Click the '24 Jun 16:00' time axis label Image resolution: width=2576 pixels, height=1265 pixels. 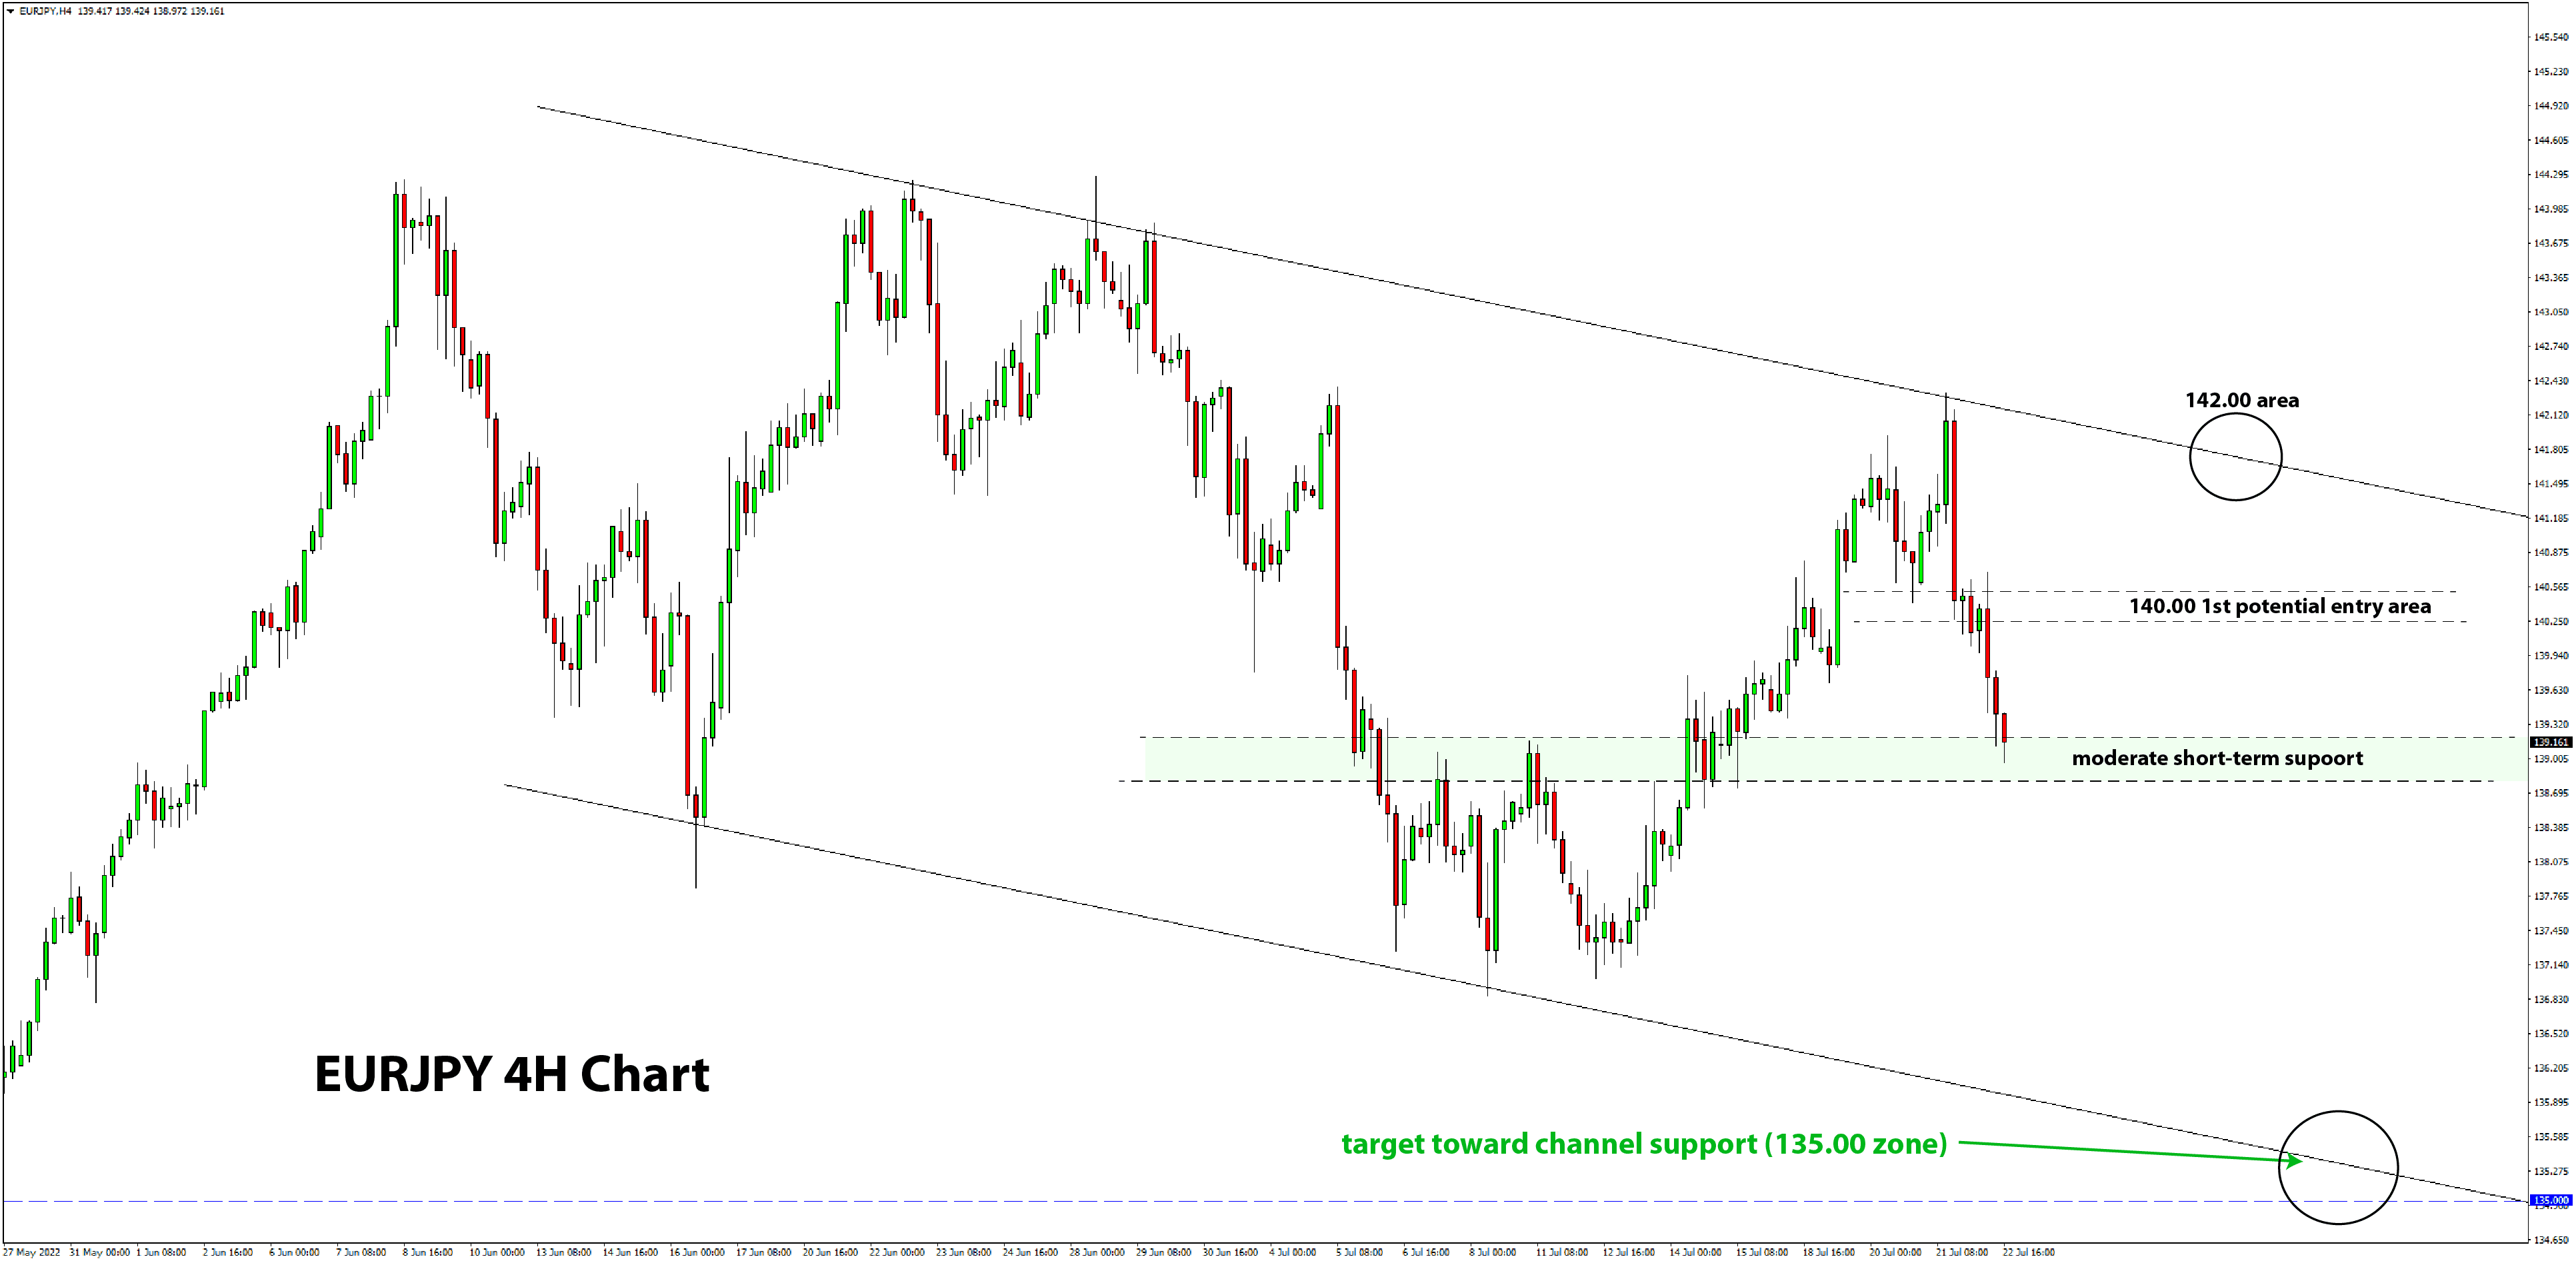[1030, 1252]
